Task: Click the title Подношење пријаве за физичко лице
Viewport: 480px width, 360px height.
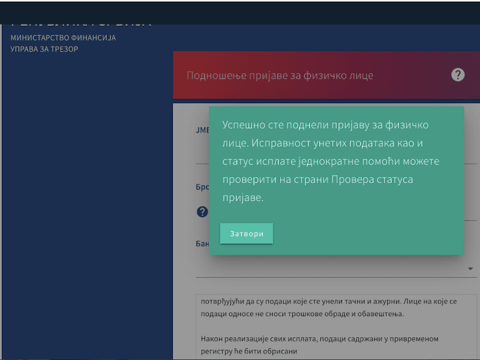Action: click(280, 76)
